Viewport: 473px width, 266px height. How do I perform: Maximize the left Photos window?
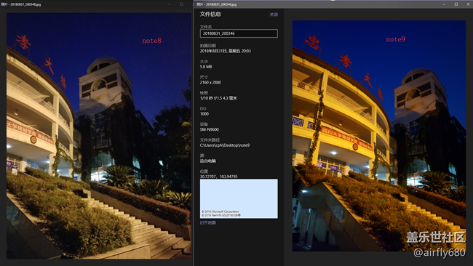[182, 4]
